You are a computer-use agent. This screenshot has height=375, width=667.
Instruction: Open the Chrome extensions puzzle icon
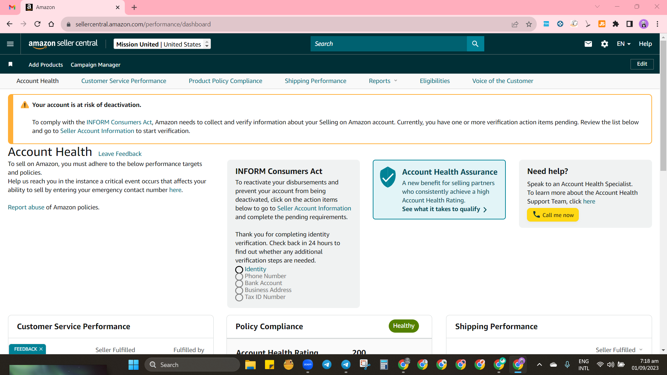[x=616, y=24]
